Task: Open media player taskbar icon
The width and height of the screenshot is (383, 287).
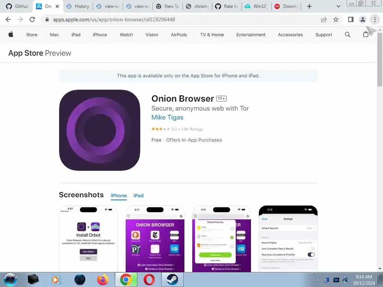Action: (55, 280)
